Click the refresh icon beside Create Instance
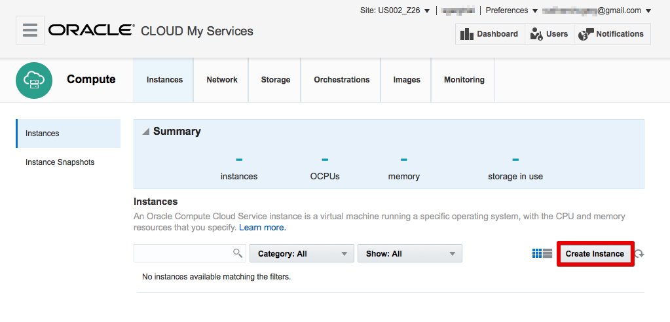Viewport: 670px width, 322px height. point(639,254)
